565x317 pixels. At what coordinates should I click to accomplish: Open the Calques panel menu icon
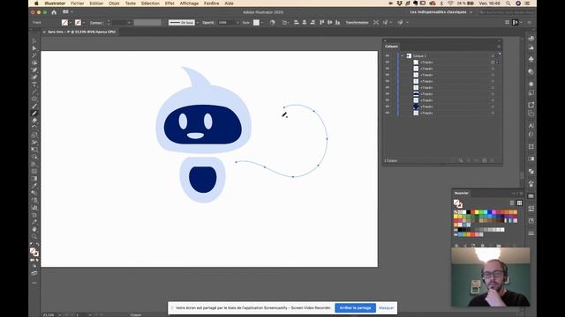[x=499, y=47]
